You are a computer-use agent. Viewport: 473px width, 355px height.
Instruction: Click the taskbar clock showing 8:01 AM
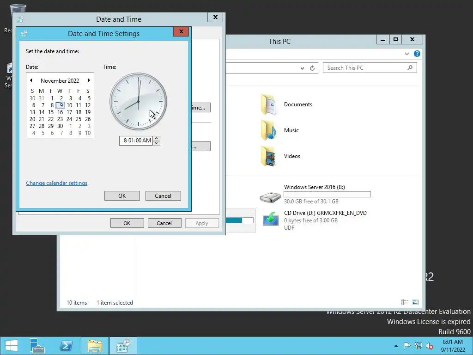453,346
